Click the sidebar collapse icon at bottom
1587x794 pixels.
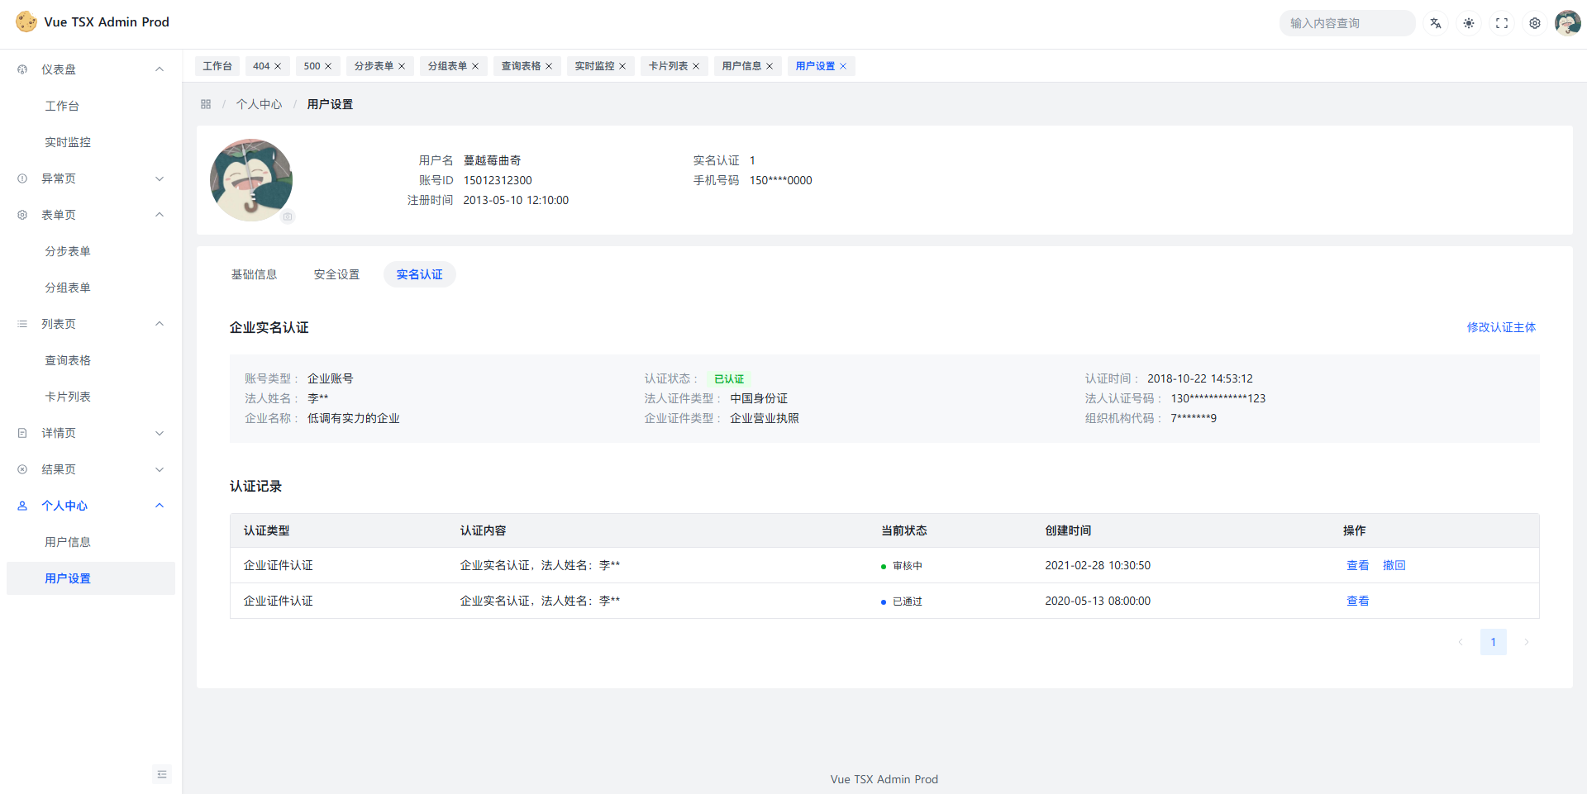[x=162, y=774]
